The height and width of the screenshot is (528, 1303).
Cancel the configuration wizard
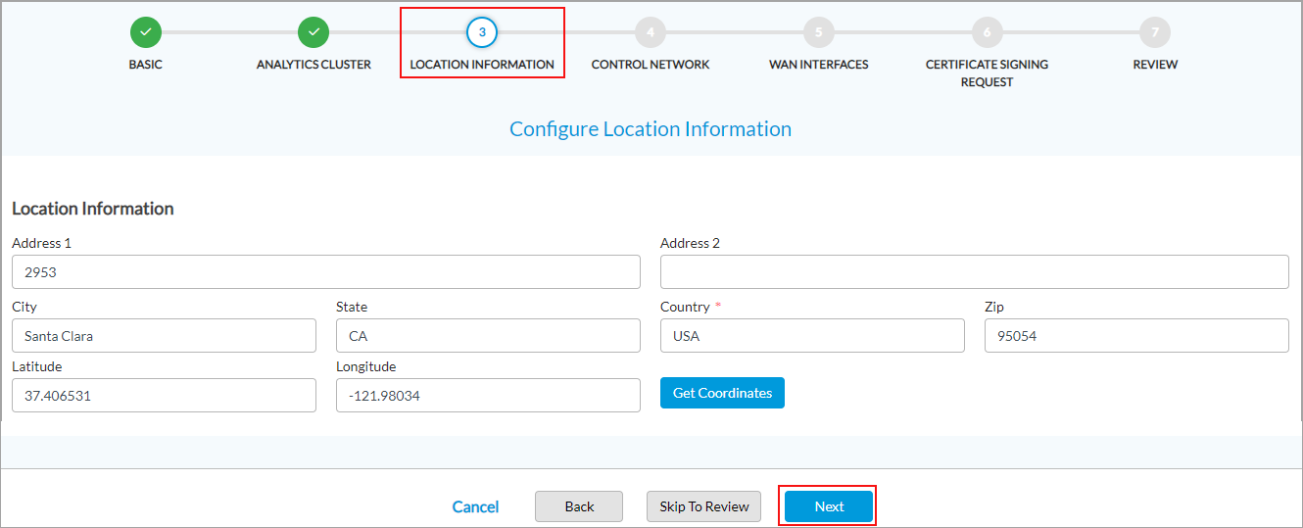click(x=475, y=506)
